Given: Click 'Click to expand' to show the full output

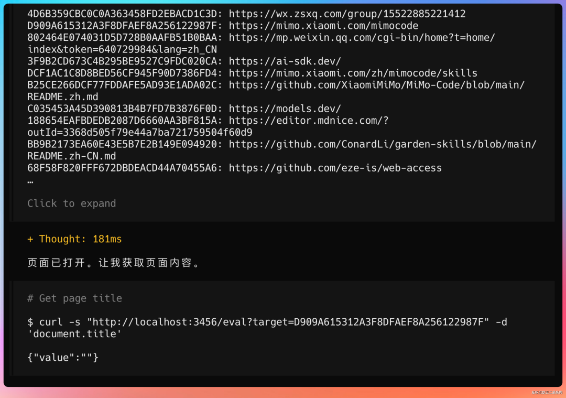Looking at the screenshot, I should click(x=71, y=203).
